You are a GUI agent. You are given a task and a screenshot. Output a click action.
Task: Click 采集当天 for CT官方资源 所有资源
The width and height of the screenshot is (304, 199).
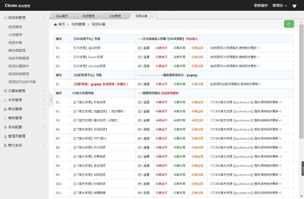pos(161,102)
